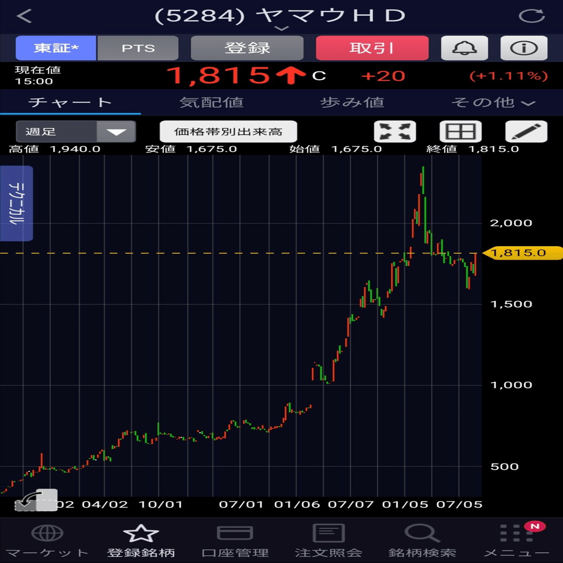
Task: Tap the back arrow icon
Action: click(x=25, y=16)
